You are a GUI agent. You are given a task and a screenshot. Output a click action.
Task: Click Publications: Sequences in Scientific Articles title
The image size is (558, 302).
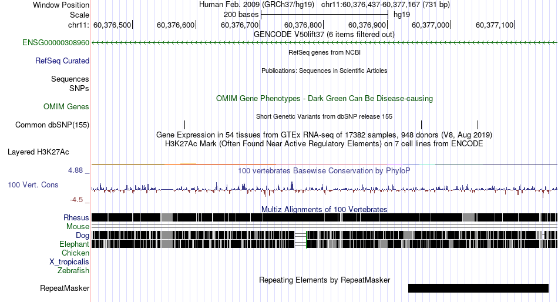coord(324,71)
